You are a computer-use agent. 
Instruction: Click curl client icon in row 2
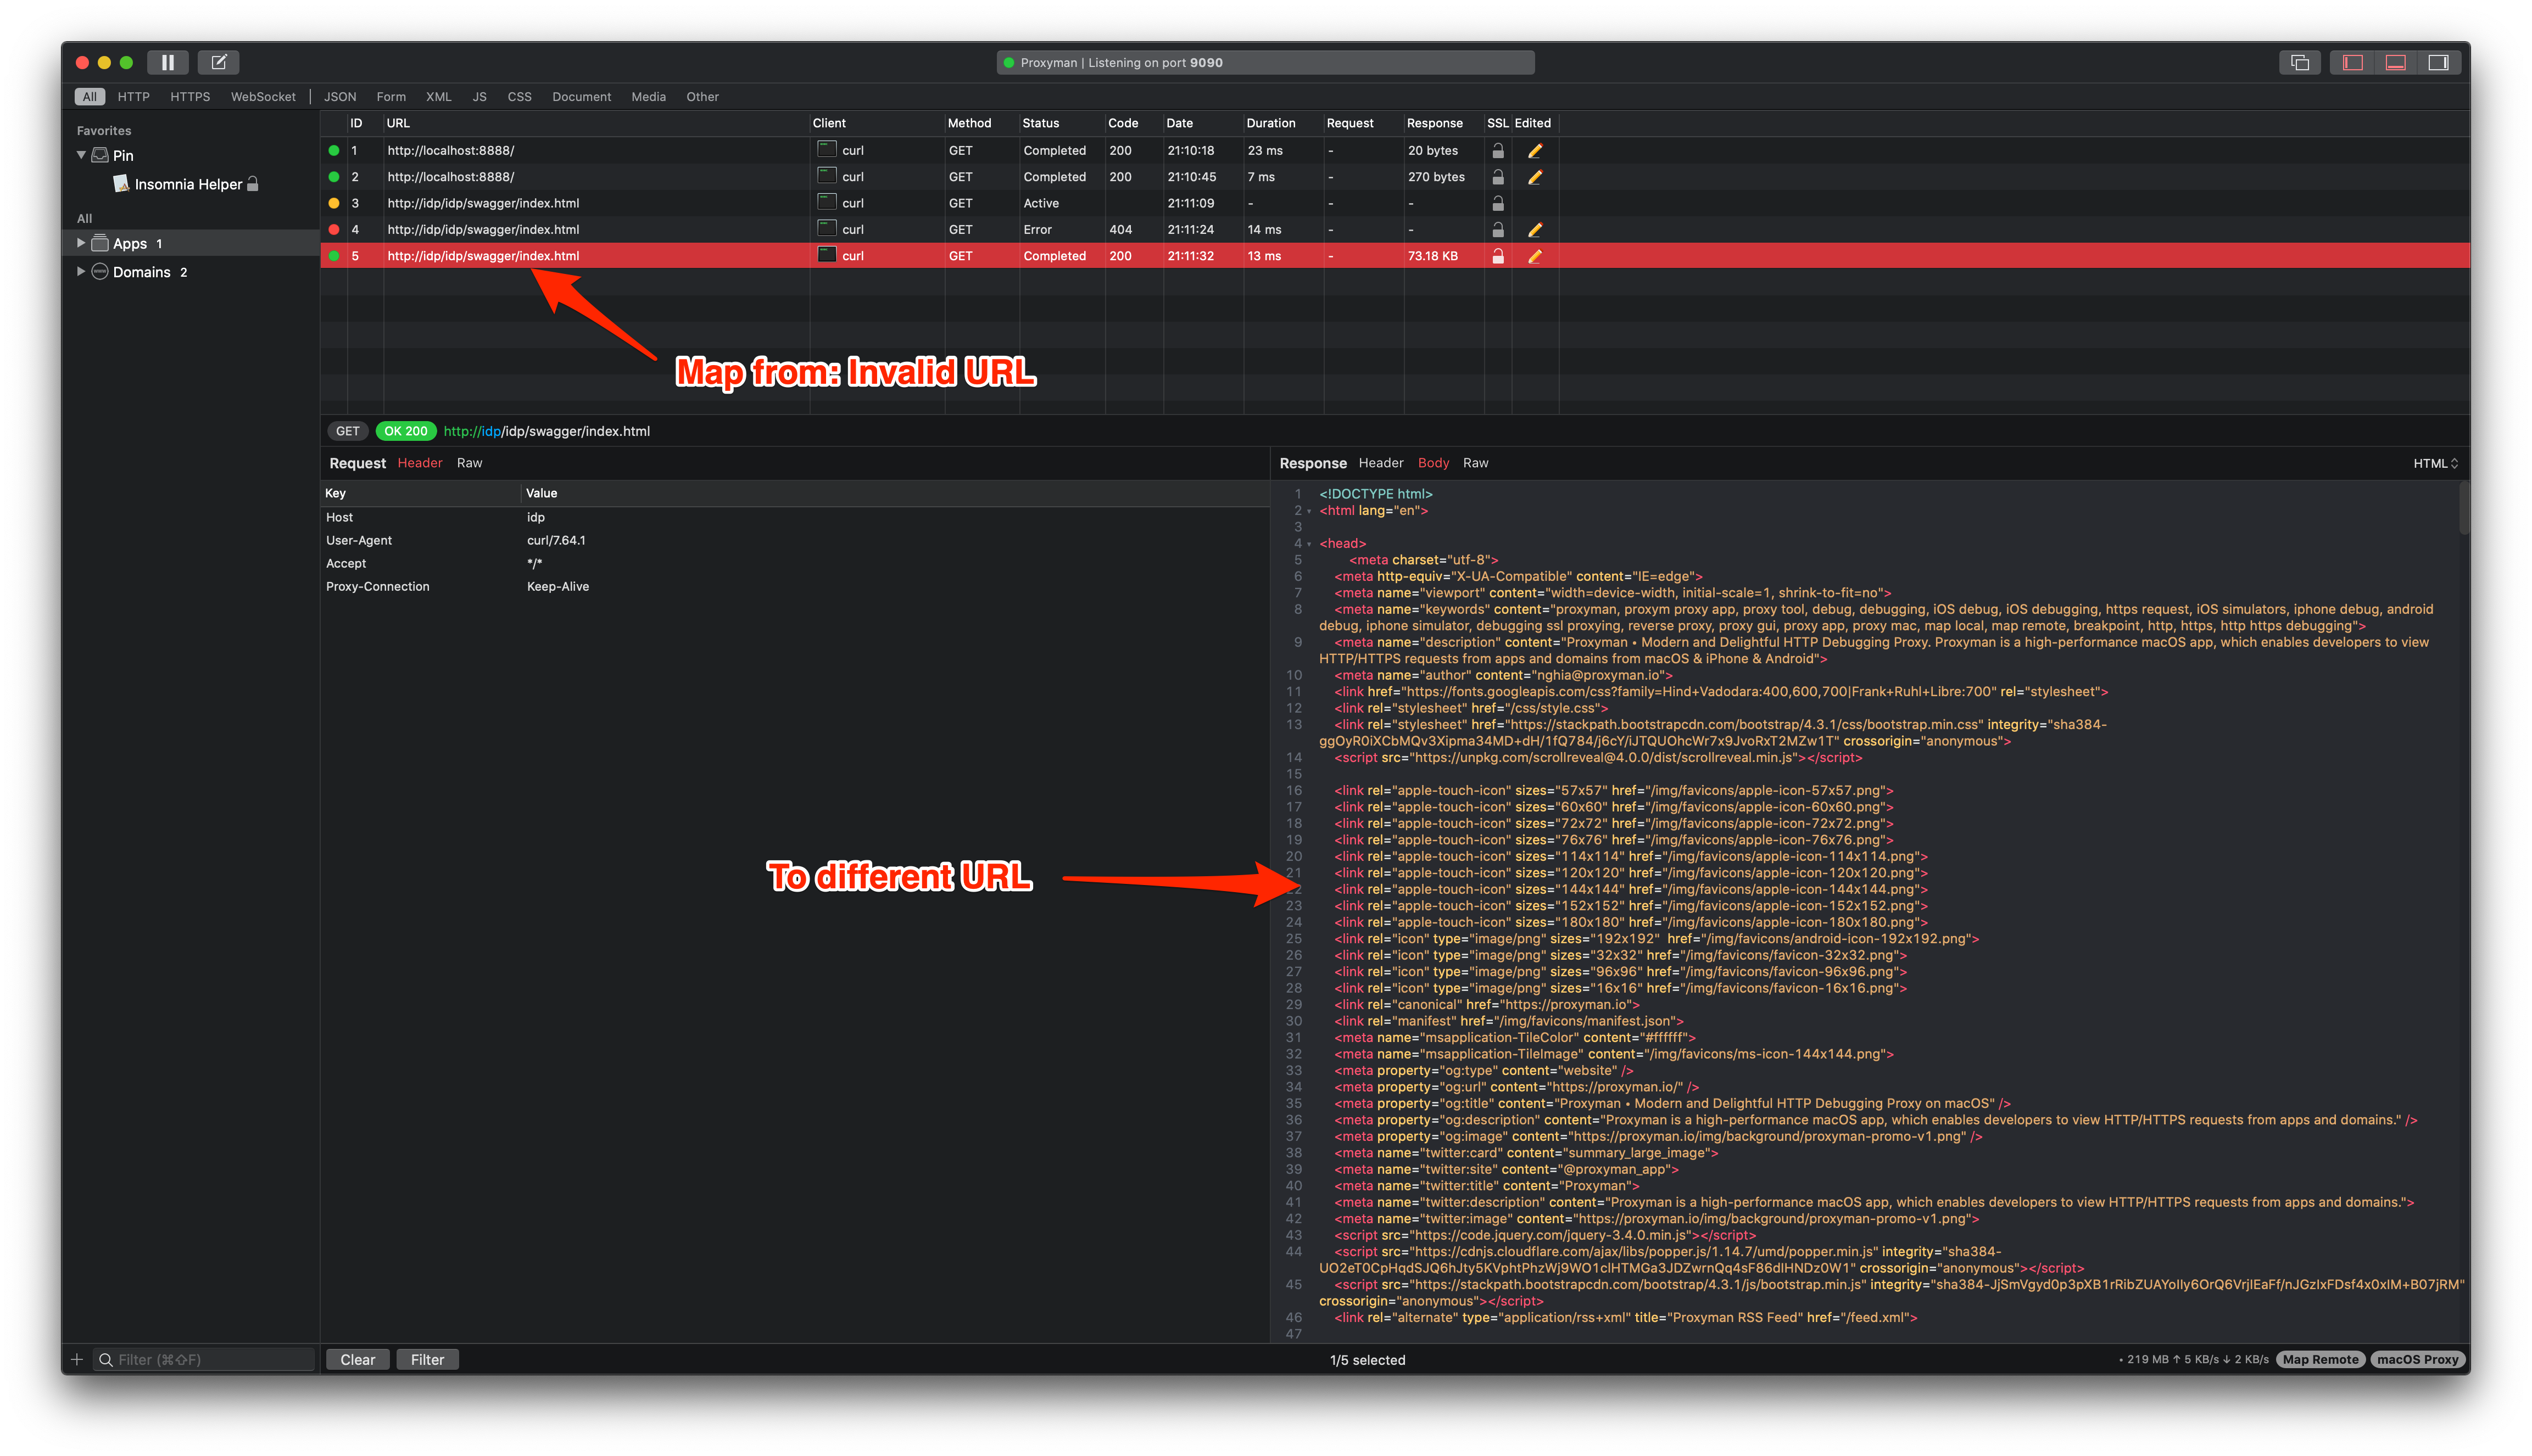826,176
